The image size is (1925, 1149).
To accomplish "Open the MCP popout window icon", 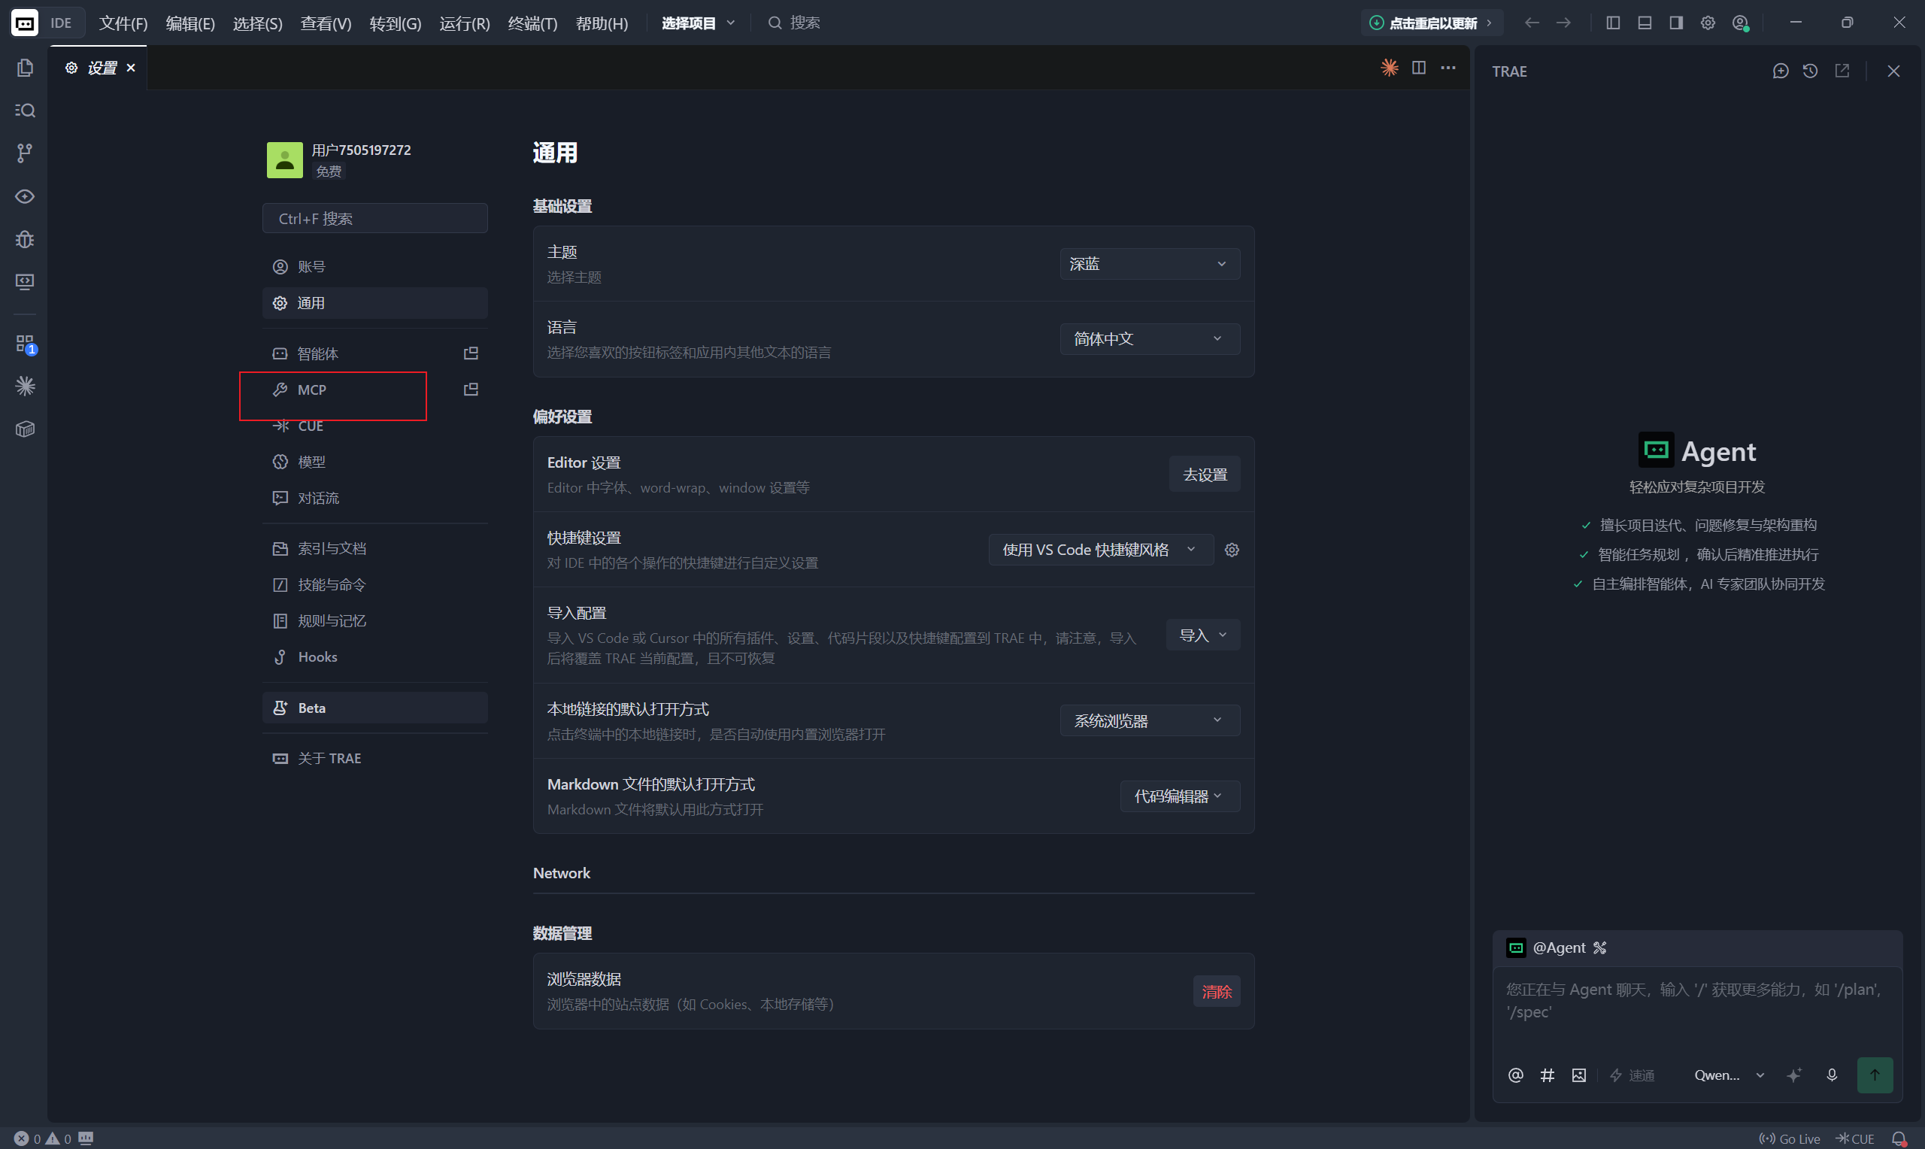I will (x=471, y=390).
